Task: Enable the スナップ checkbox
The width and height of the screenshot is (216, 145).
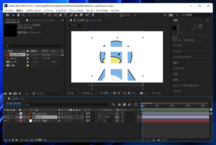Action: pos(122,15)
